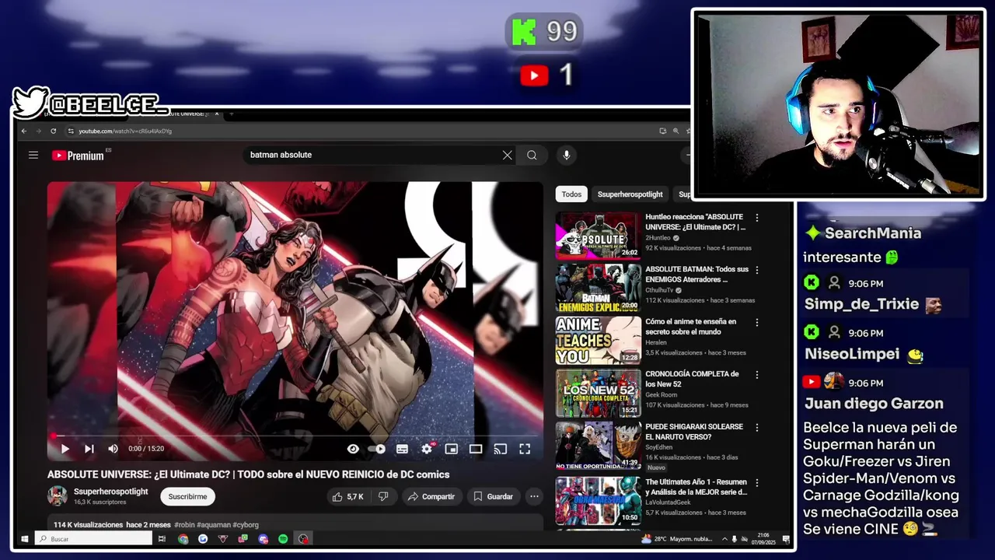Clear the search box with the X

click(507, 155)
